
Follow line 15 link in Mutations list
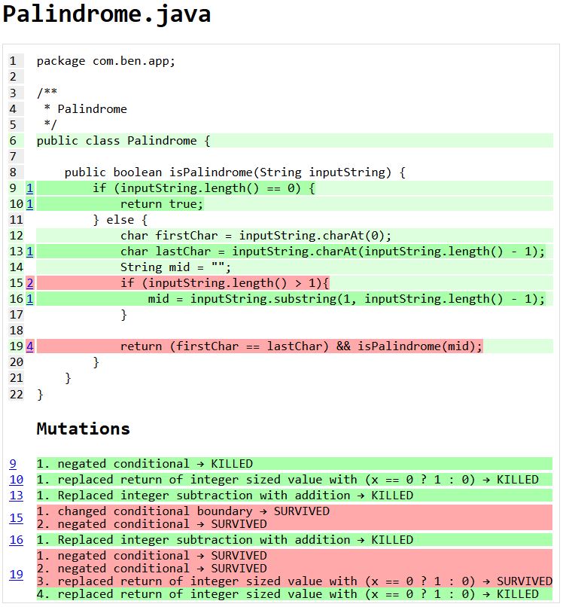click(16, 517)
